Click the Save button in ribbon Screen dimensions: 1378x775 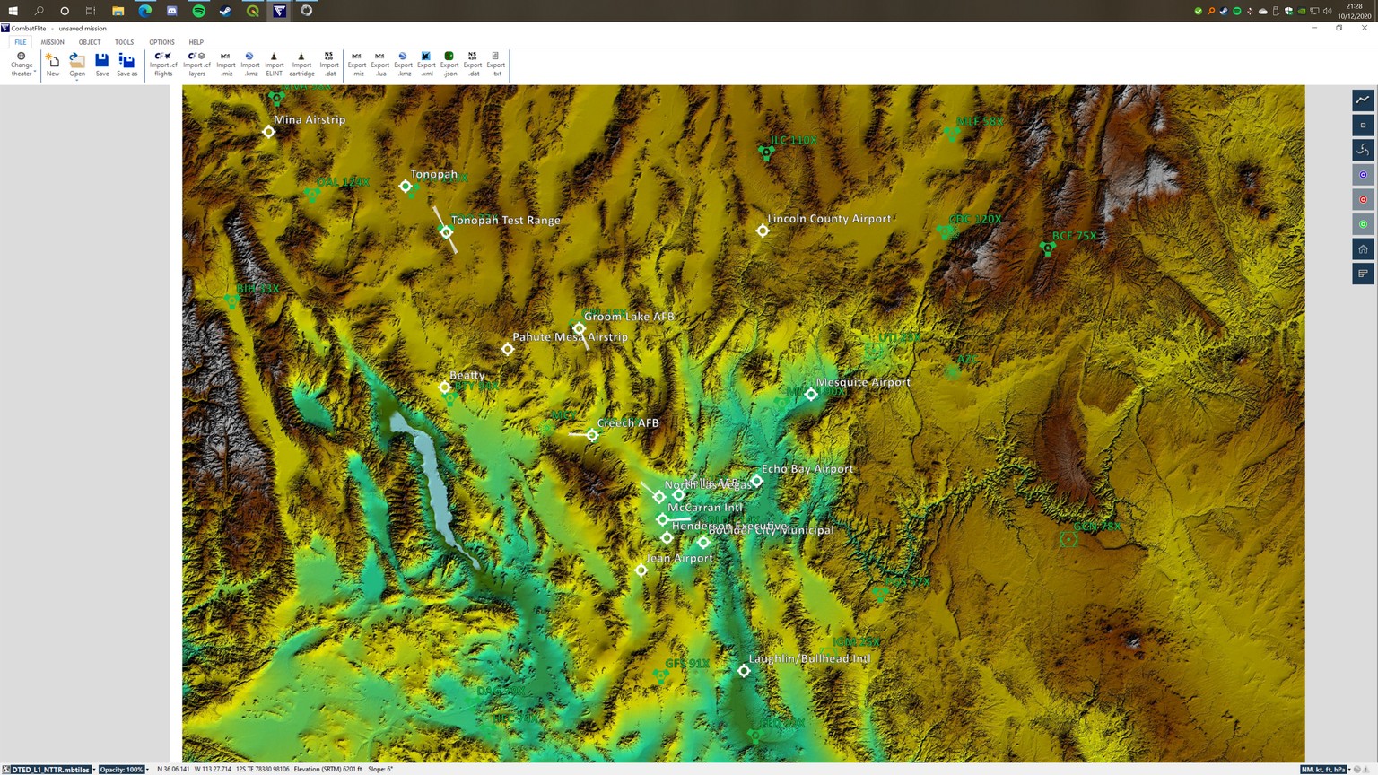click(x=102, y=64)
